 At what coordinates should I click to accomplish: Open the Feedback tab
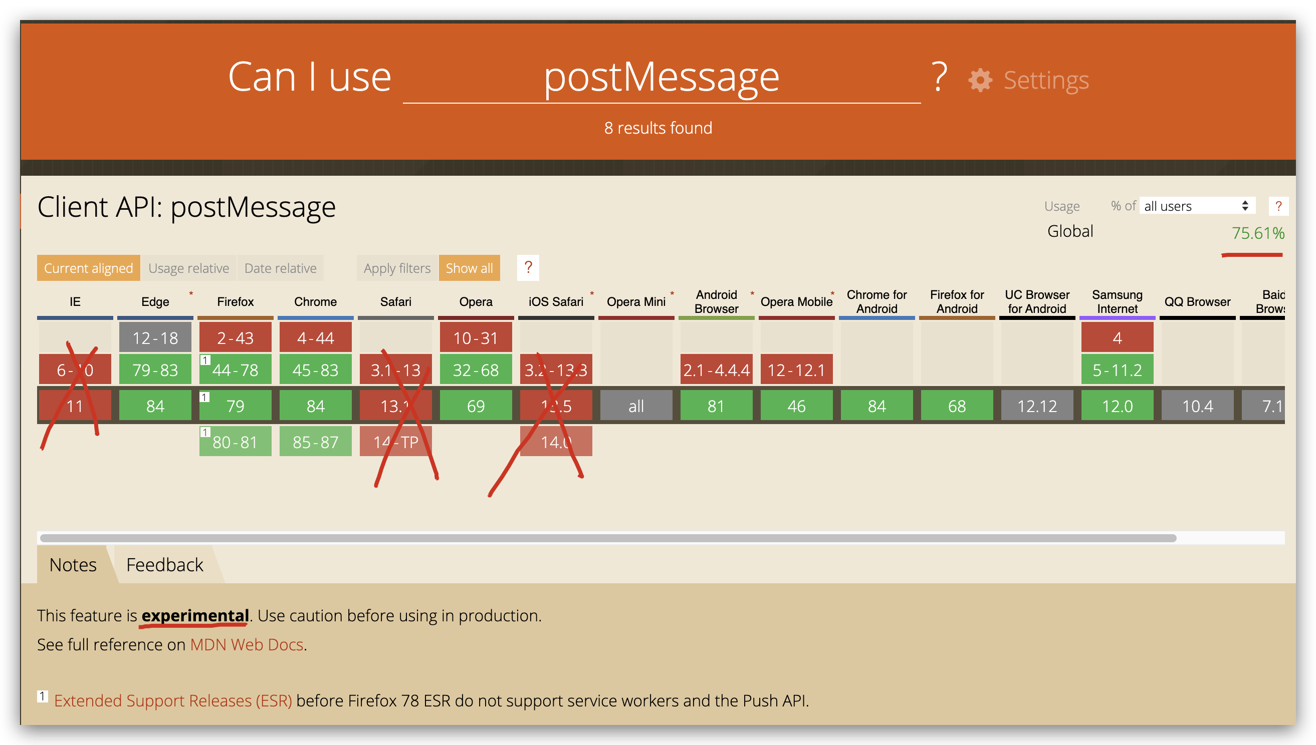164,565
